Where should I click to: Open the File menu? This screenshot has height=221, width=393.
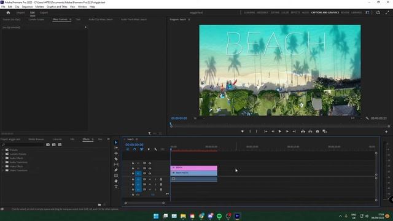coord(3,7)
